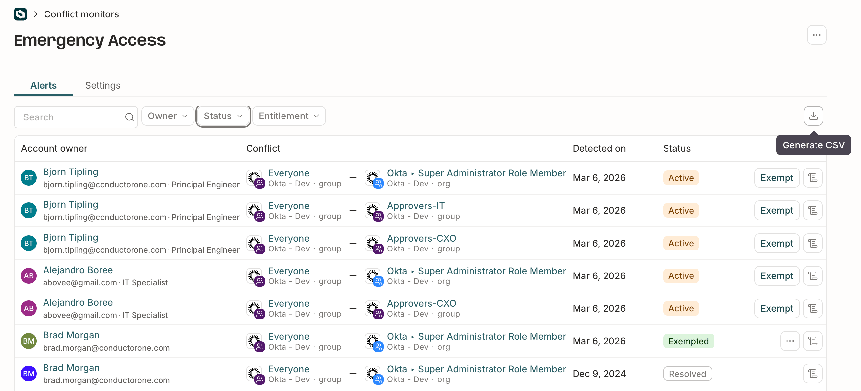Viewport: 861px width, 391px height.
Task: Go to Conflict monitors breadcrumb
Action: coord(81,14)
